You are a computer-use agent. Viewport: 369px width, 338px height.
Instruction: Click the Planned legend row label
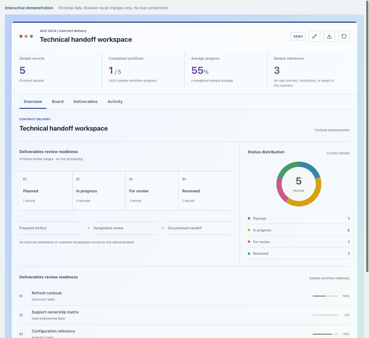tap(260, 218)
